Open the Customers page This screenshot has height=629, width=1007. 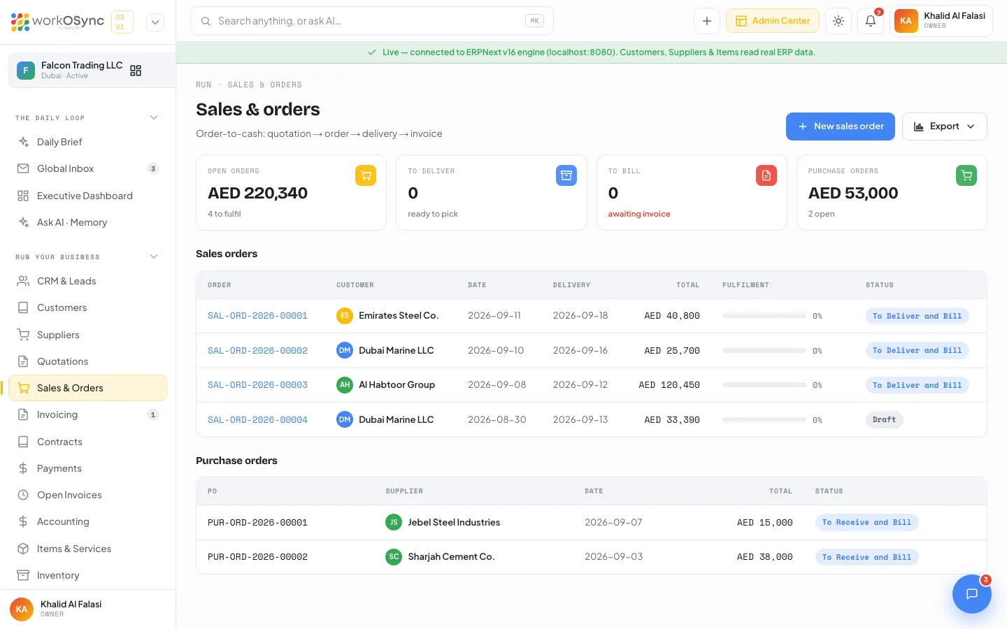[88, 308]
